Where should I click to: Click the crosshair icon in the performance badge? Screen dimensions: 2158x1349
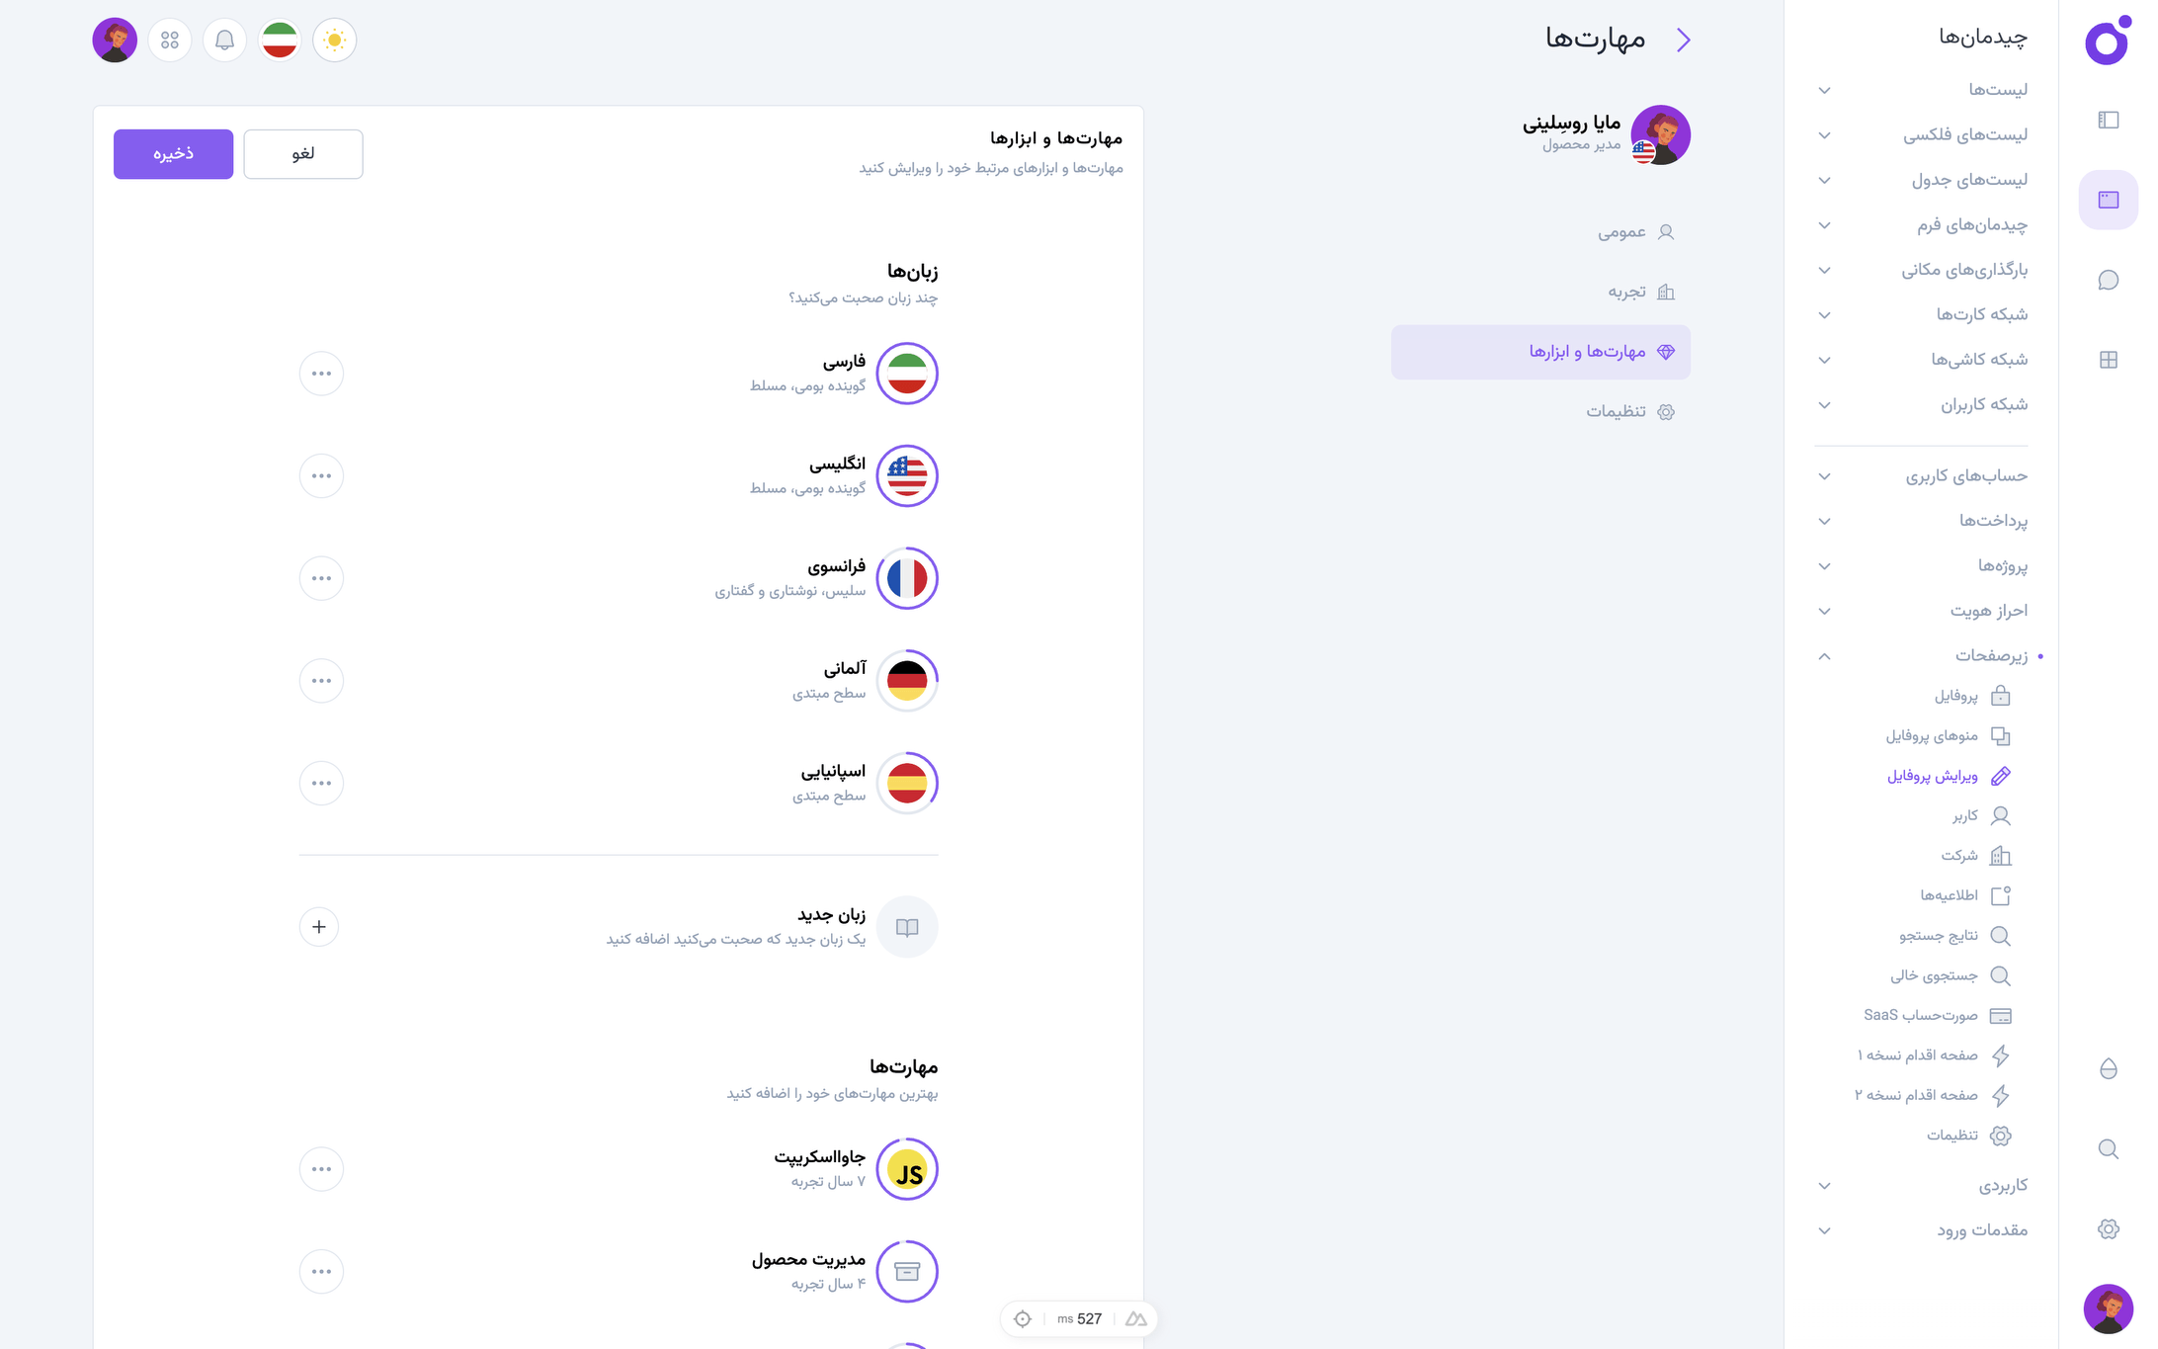[1023, 1318]
